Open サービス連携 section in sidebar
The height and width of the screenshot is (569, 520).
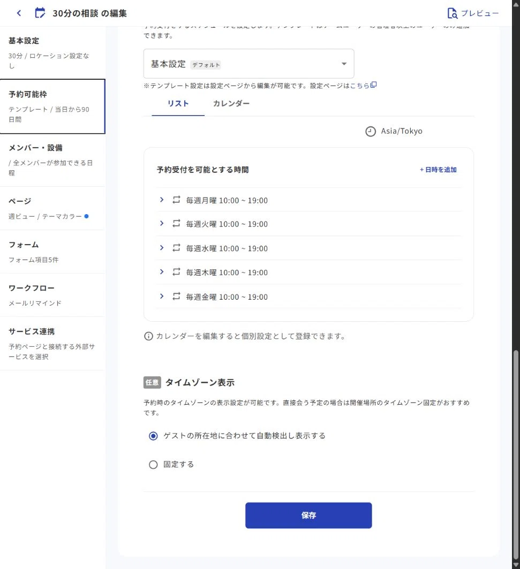52,343
